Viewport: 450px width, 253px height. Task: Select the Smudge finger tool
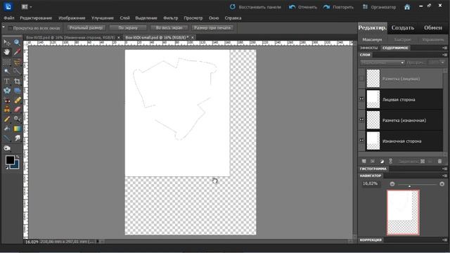coord(17,138)
